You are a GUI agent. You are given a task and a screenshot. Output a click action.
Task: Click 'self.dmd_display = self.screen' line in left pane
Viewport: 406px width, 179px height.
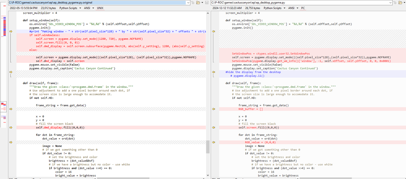[x=60, y=61]
